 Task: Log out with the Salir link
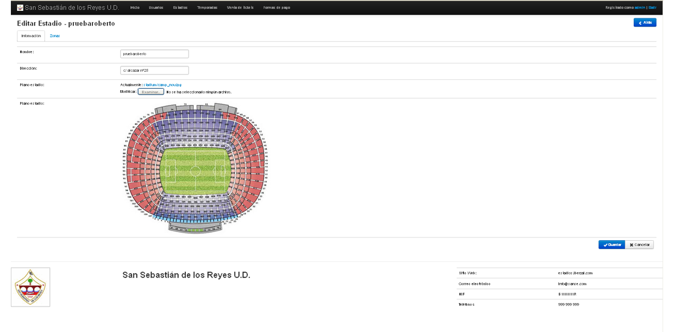tap(652, 8)
